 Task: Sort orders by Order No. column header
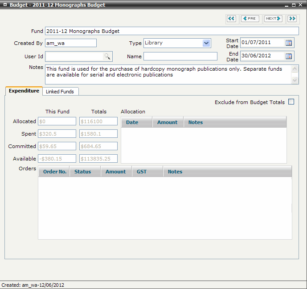(x=54, y=172)
